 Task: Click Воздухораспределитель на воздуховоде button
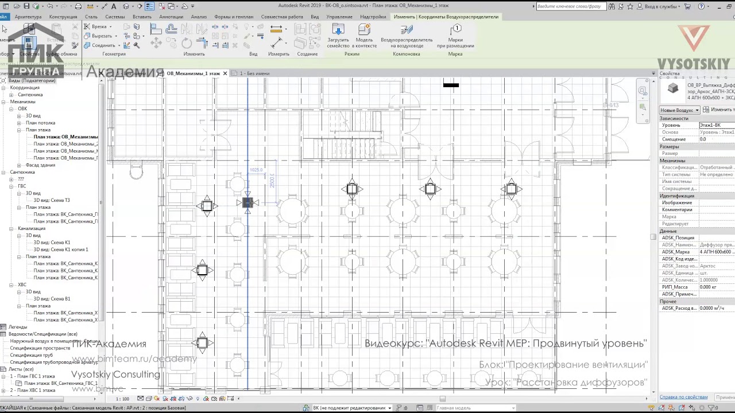pyautogui.click(x=407, y=36)
